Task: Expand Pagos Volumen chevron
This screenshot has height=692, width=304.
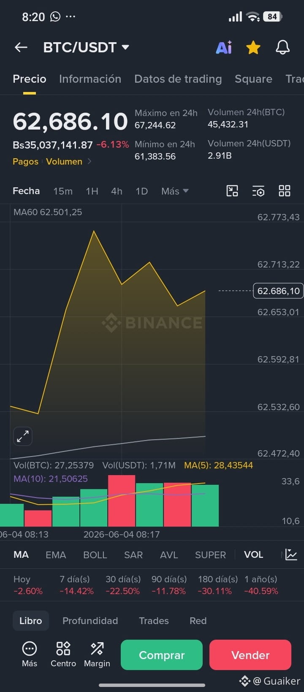Action: (x=89, y=162)
